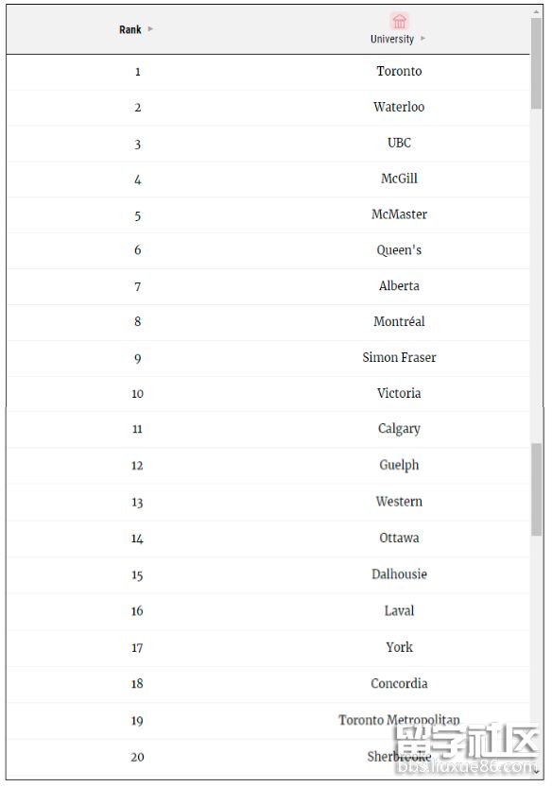Click the Concordia university name
The height and width of the screenshot is (787, 552).
(399, 684)
